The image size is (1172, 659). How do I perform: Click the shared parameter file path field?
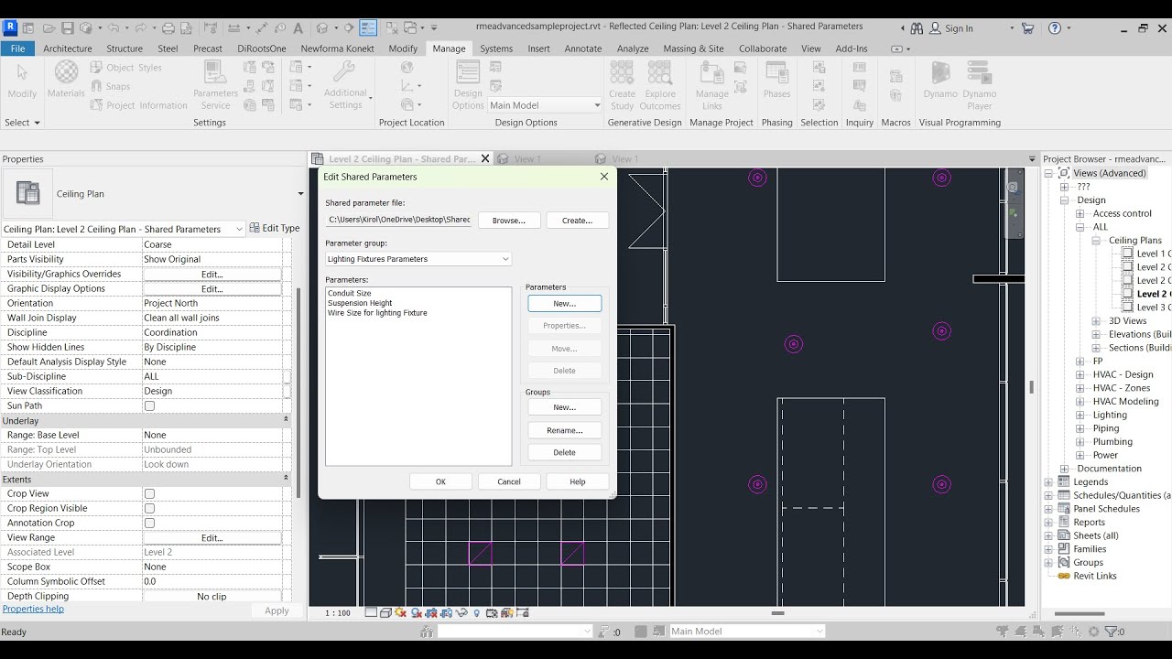399,221
